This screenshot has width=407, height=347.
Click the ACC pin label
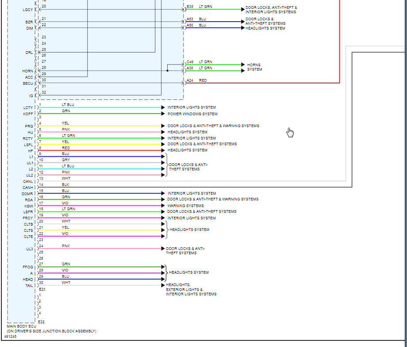(x=29, y=77)
